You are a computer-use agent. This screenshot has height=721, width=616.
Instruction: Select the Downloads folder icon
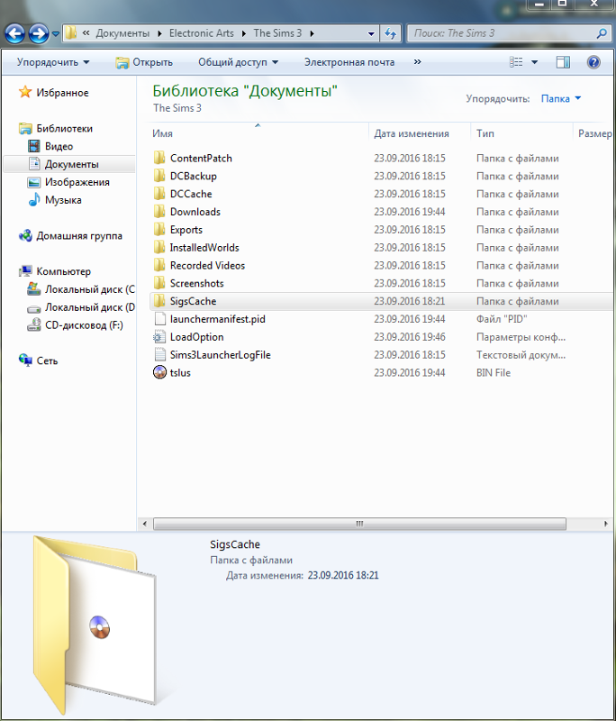pyautogui.click(x=159, y=212)
